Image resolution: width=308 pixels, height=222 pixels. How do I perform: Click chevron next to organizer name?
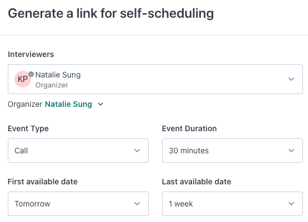(x=100, y=104)
